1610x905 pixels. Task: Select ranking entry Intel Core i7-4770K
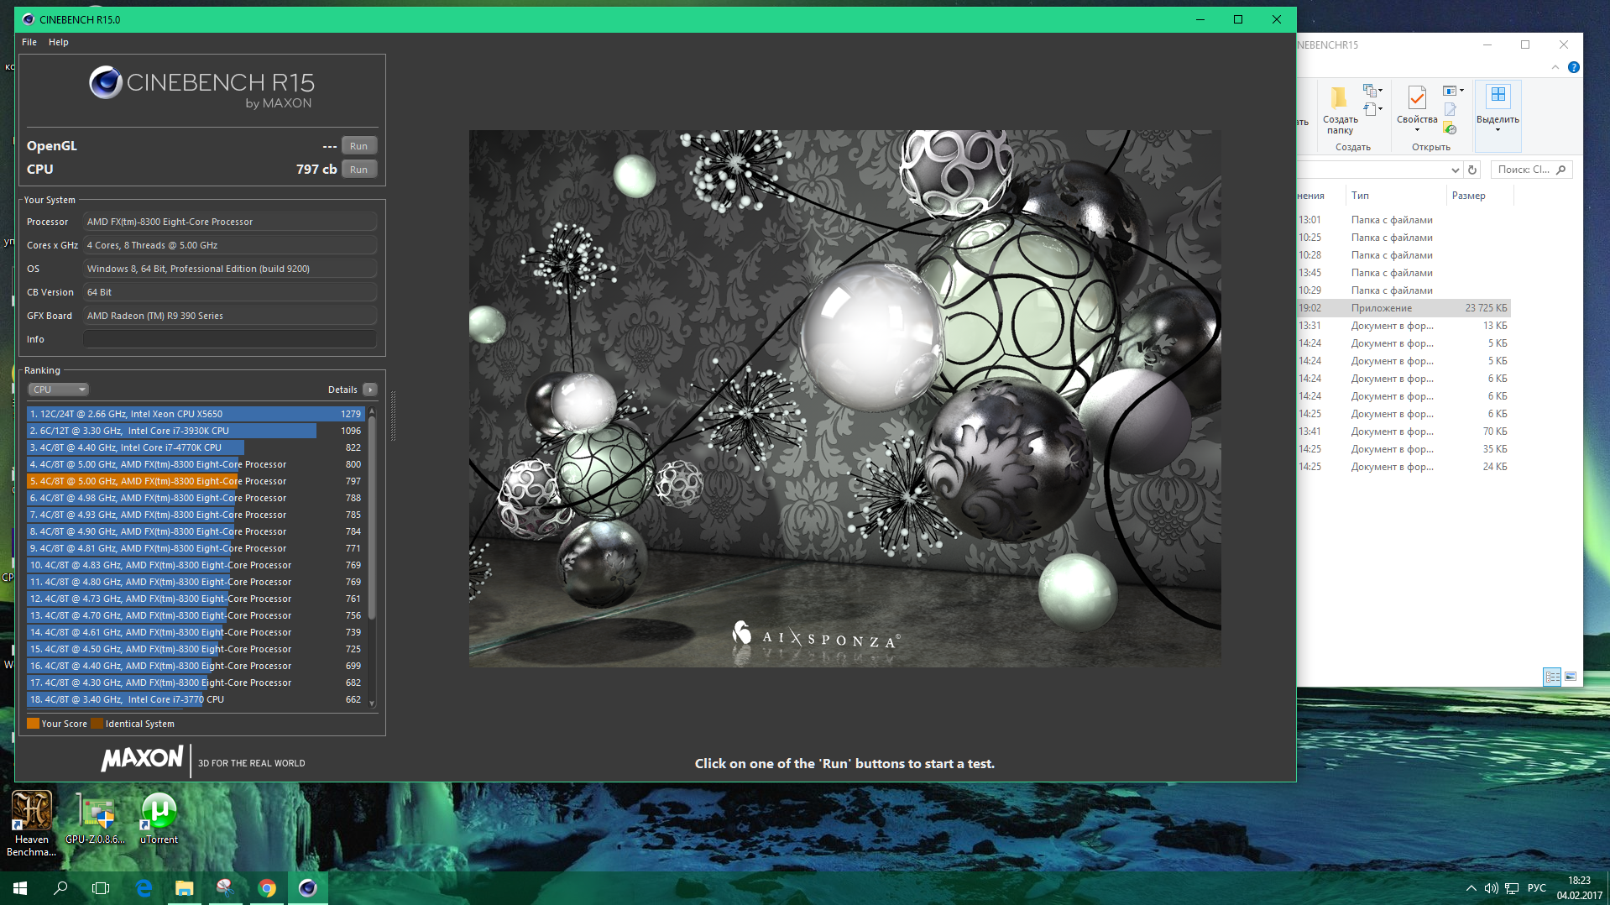point(195,447)
